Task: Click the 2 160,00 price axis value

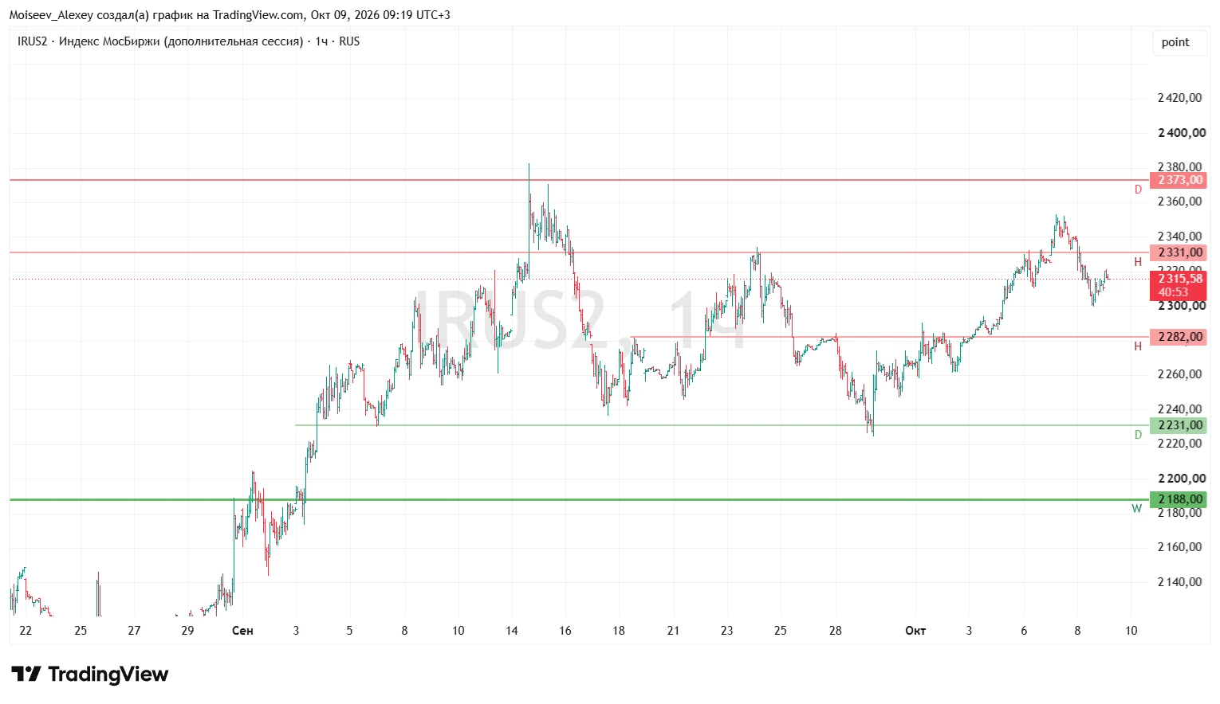Action: [x=1179, y=547]
